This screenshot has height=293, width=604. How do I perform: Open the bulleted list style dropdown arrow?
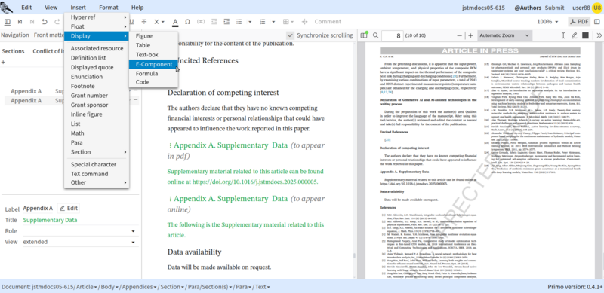click(x=250, y=22)
